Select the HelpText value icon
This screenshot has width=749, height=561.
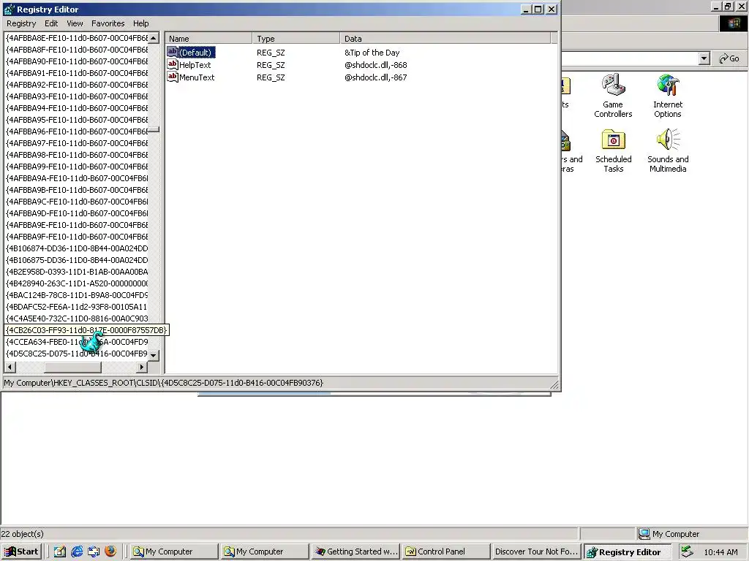click(x=173, y=64)
